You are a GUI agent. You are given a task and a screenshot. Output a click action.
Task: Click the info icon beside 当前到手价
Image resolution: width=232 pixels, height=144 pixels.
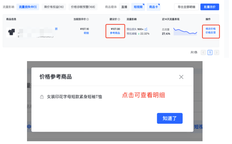(x=88, y=19)
